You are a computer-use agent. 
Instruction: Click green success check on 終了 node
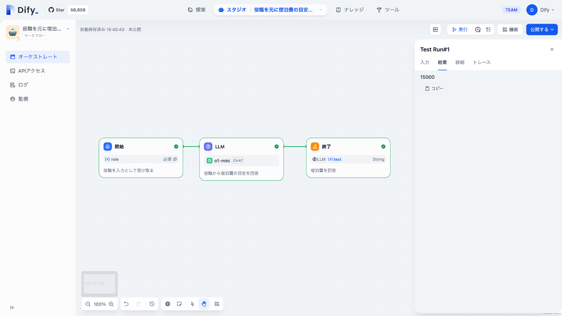(383, 147)
